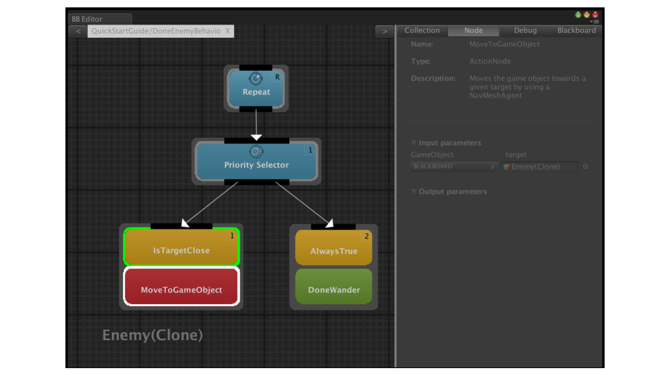Click priority badge 2 on AlwaysTrue
This screenshot has height=375, width=672.
pyautogui.click(x=367, y=237)
